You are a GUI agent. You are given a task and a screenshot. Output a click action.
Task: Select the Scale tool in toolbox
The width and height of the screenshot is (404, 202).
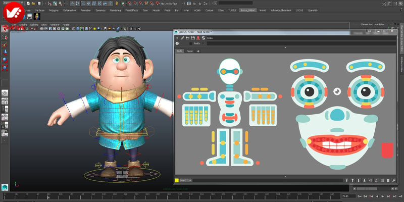click(x=5, y=68)
